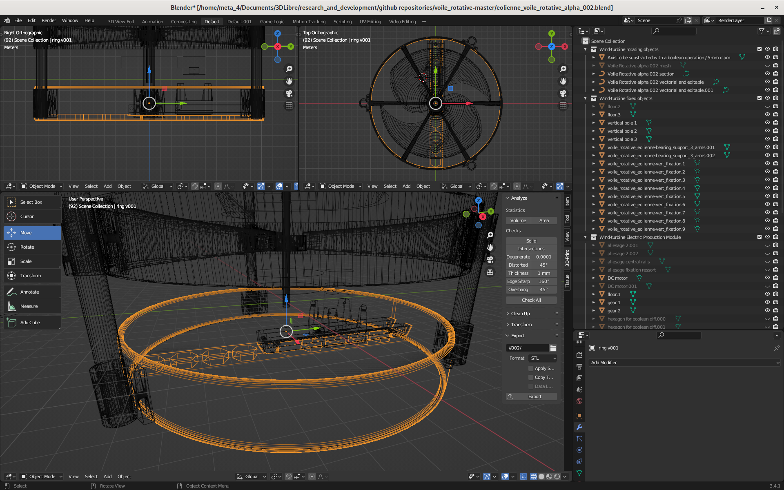This screenshot has height=490, width=784.
Task: Select the Add Cube tool
Action: click(x=33, y=323)
